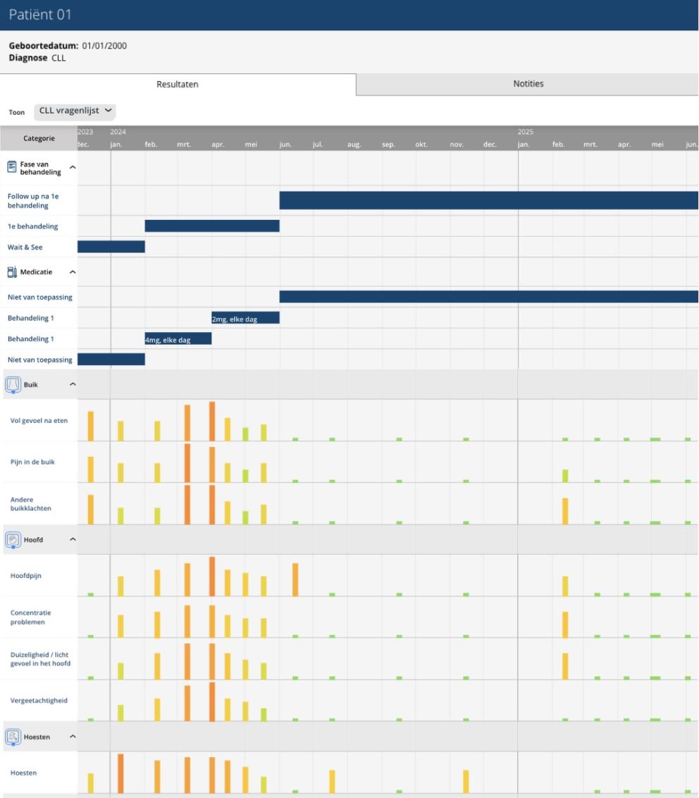699x798 pixels.
Task: Collapse the Hoofd section chevron
Action: point(73,539)
